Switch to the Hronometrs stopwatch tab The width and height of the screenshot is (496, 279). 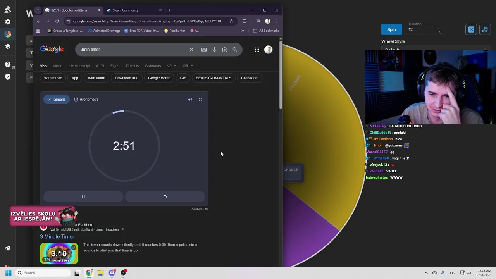point(86,100)
